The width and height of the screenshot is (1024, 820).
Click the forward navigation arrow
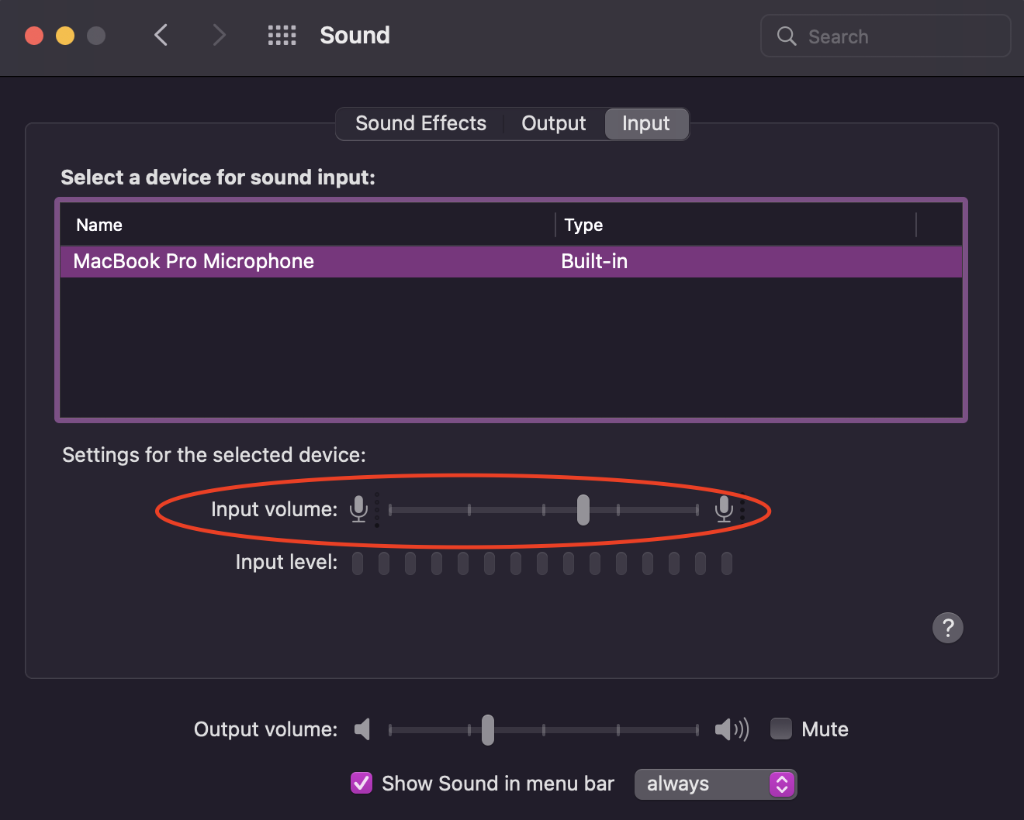click(x=220, y=35)
